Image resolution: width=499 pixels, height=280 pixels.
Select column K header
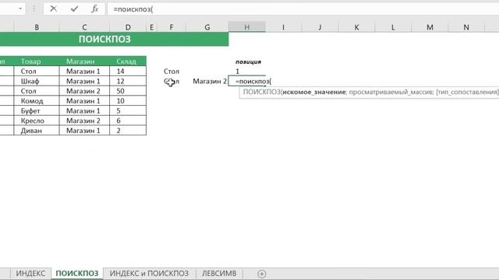tap(356, 27)
